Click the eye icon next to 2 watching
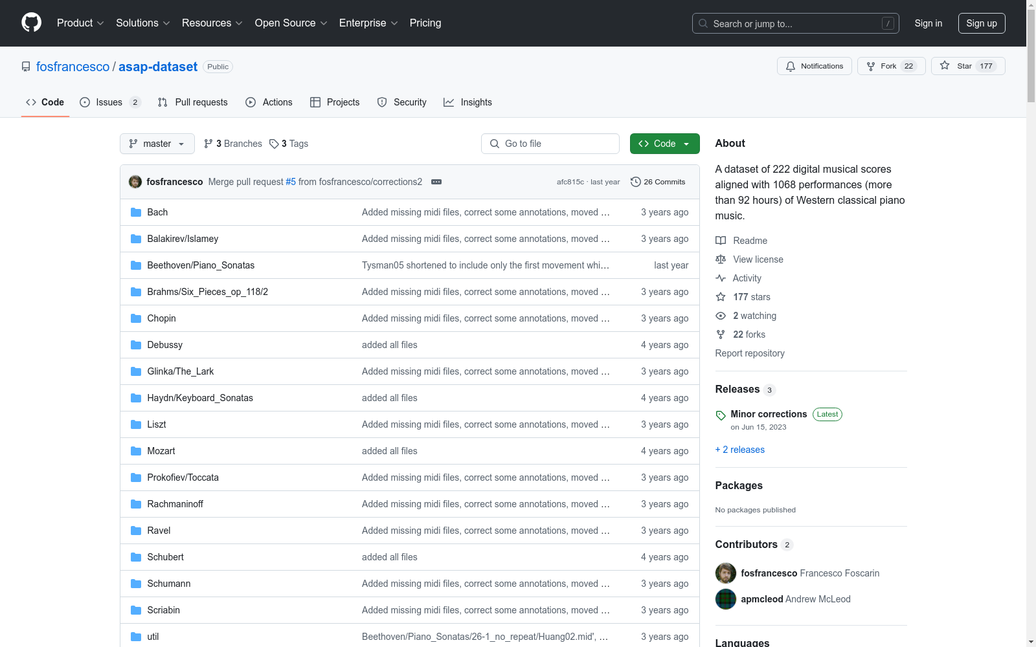 pos(721,316)
